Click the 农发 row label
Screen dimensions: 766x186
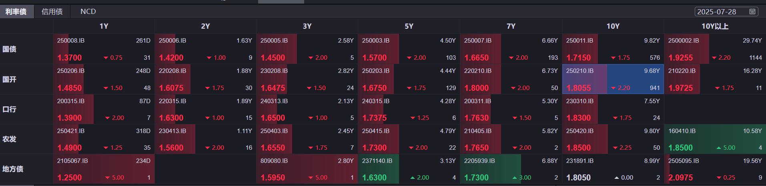pos(10,139)
